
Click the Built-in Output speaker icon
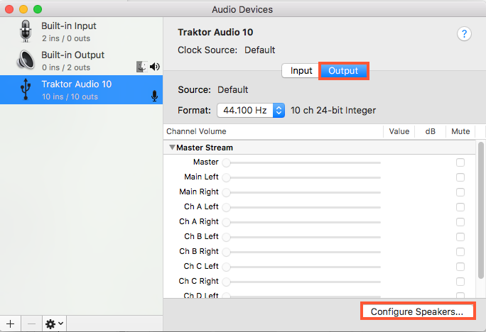click(26, 60)
